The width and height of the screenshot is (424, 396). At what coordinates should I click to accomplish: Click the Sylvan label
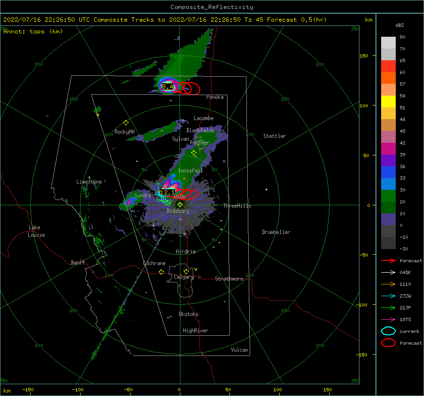pyautogui.click(x=180, y=139)
